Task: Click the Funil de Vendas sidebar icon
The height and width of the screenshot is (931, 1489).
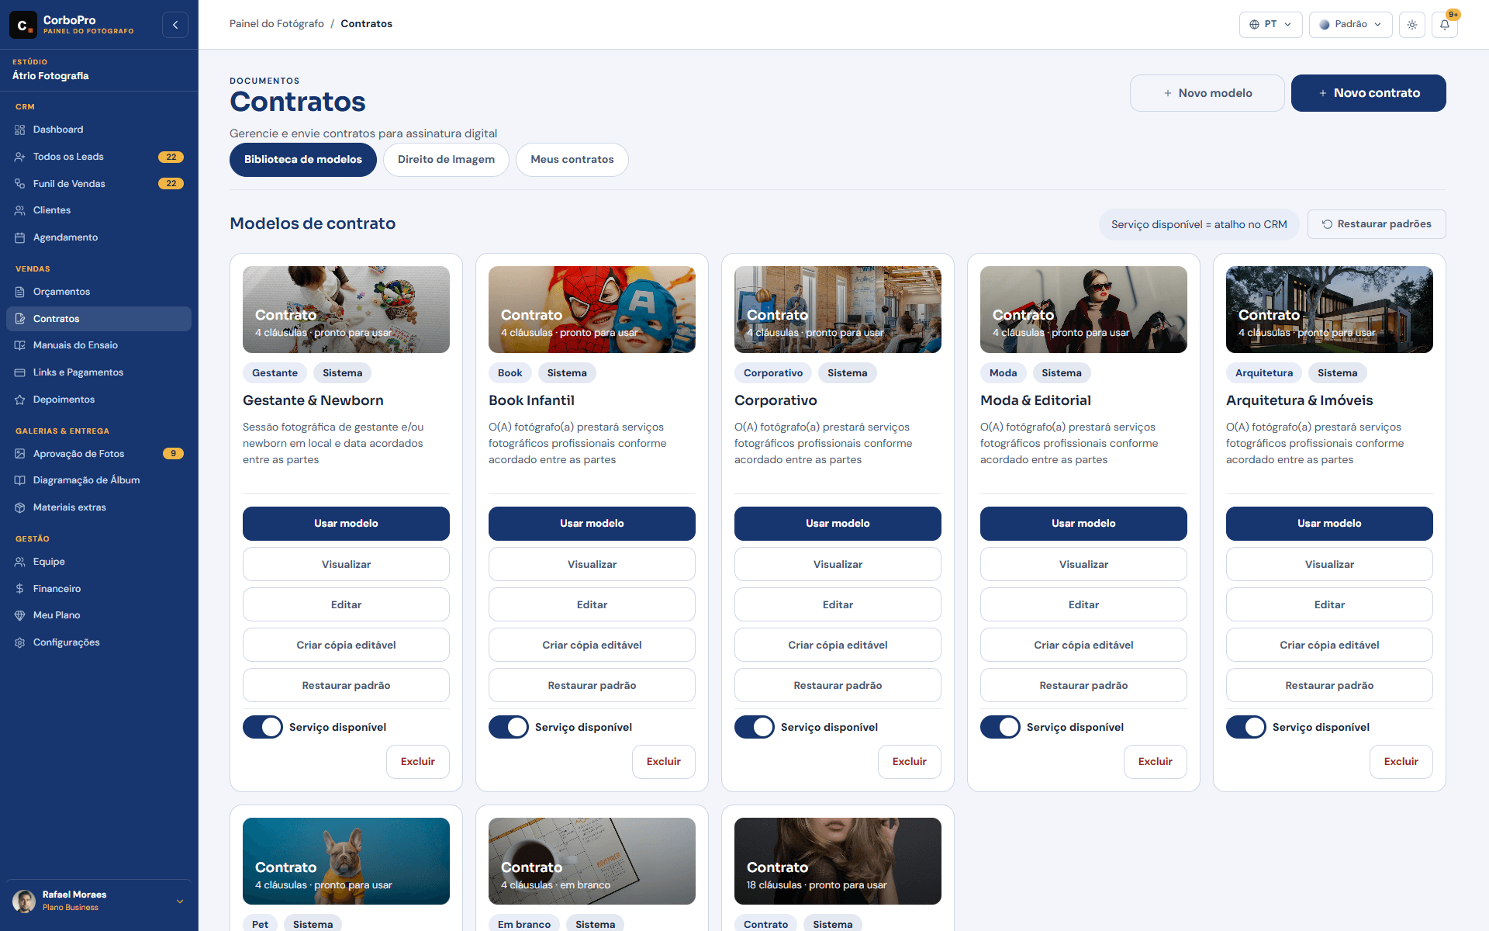Action: click(20, 184)
